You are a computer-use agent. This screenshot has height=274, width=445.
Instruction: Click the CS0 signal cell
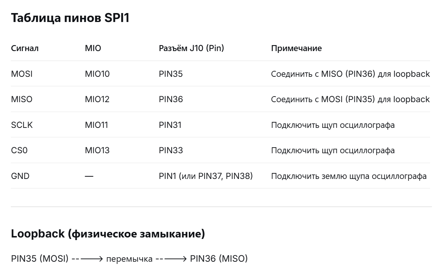point(19,151)
